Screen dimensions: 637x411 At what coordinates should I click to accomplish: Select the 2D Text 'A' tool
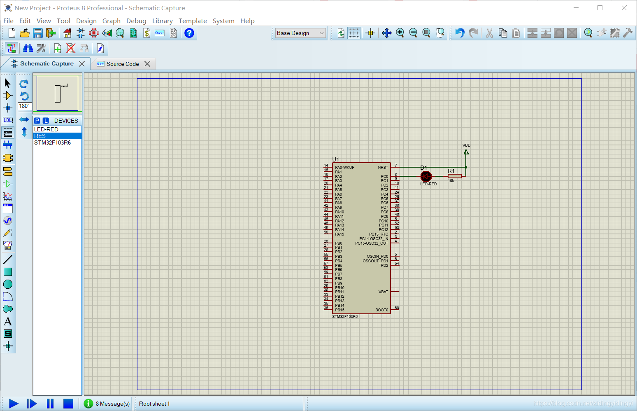coord(7,321)
